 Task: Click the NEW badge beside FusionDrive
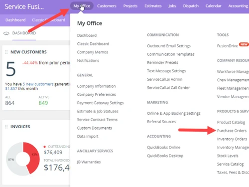244,44
